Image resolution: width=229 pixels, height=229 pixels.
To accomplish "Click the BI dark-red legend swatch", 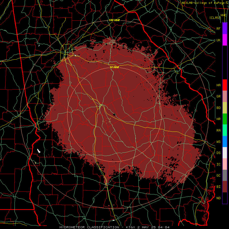I will (225, 187).
